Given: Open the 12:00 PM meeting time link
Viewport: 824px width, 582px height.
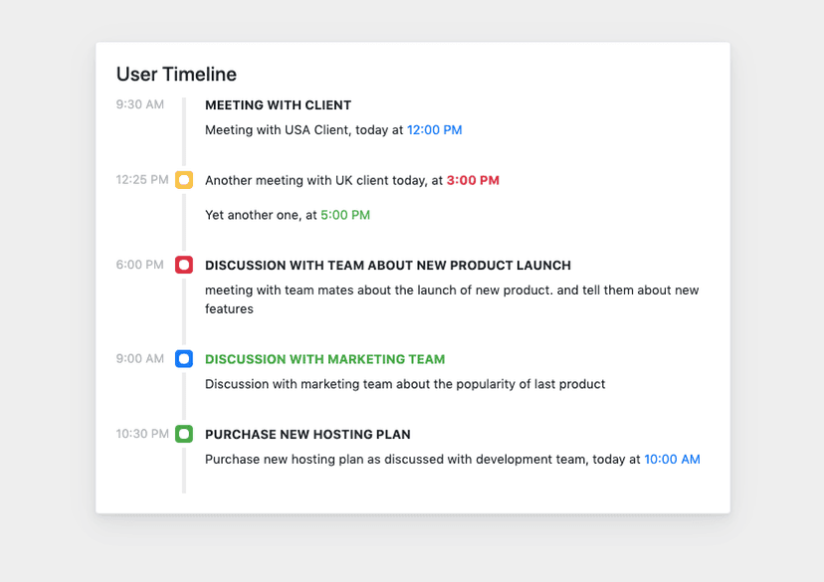Looking at the screenshot, I should tap(435, 129).
